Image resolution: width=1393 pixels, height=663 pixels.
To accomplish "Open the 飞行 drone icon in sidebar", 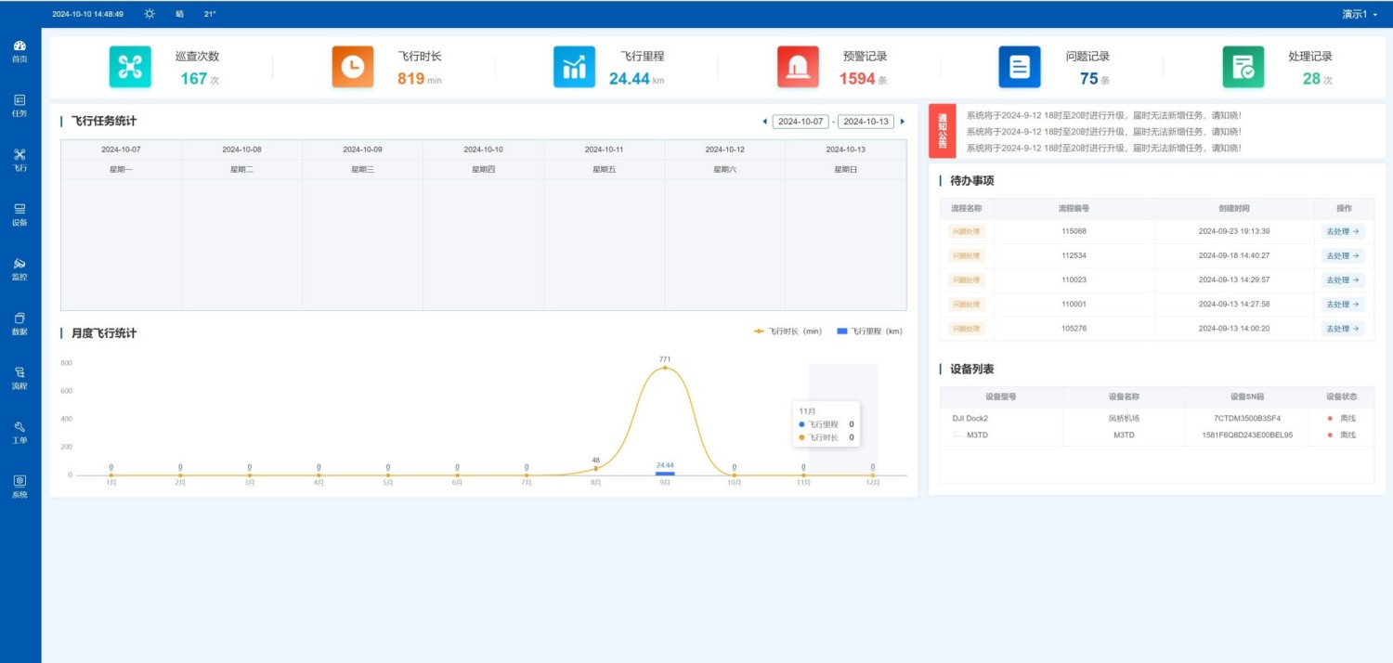I will tap(20, 155).
